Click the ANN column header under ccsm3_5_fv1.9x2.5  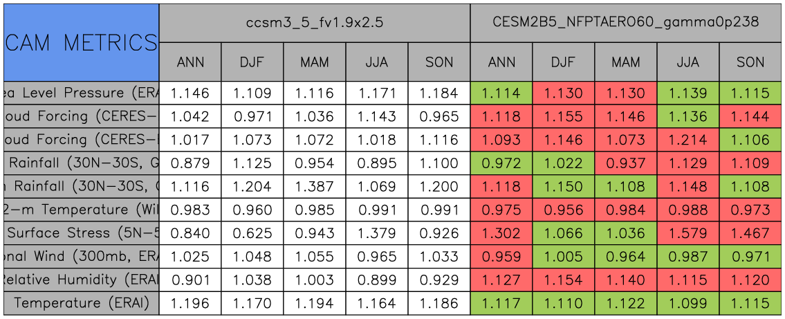[x=190, y=62]
